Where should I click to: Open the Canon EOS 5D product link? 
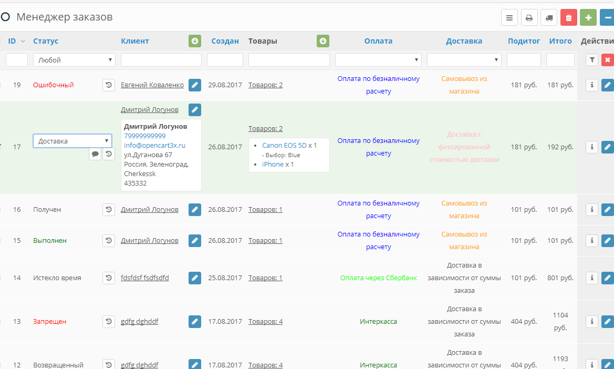[284, 145]
